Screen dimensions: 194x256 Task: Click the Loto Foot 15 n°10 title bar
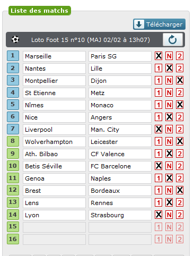point(95,40)
